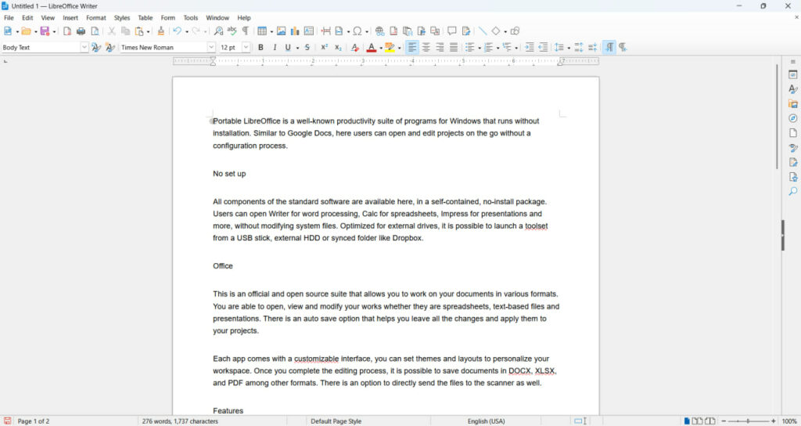801x426 pixels.
Task: Click the New document icon
Action: (8, 31)
